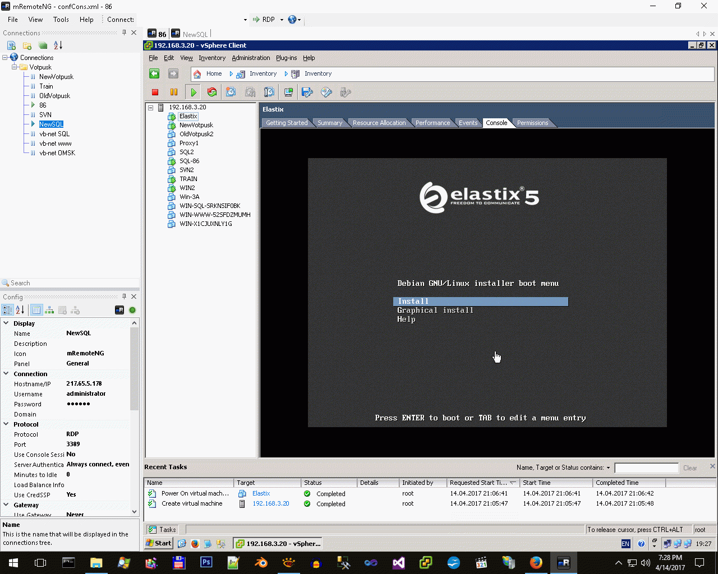Switch to Resource Allocation tab
This screenshot has height=574, width=718.
[x=379, y=123]
